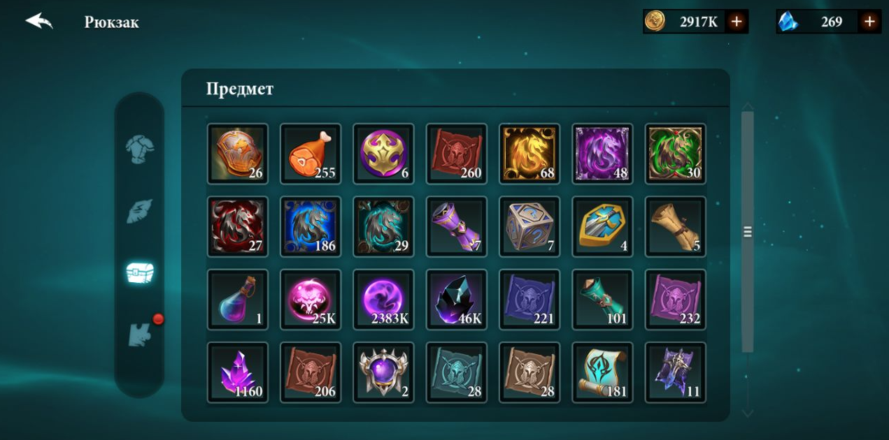This screenshot has width=889, height=440.
Task: Select the blue wolf emblem with 186
Action: (311, 226)
